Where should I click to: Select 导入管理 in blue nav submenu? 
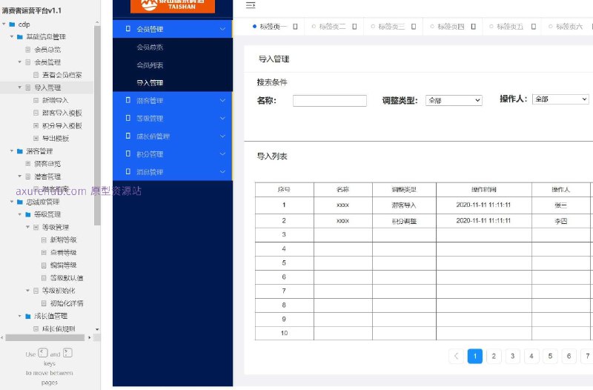coord(150,83)
